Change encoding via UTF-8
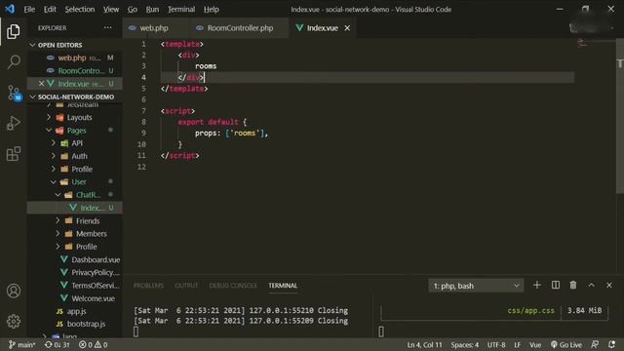Viewport: 624px width, 351px height. coord(496,344)
